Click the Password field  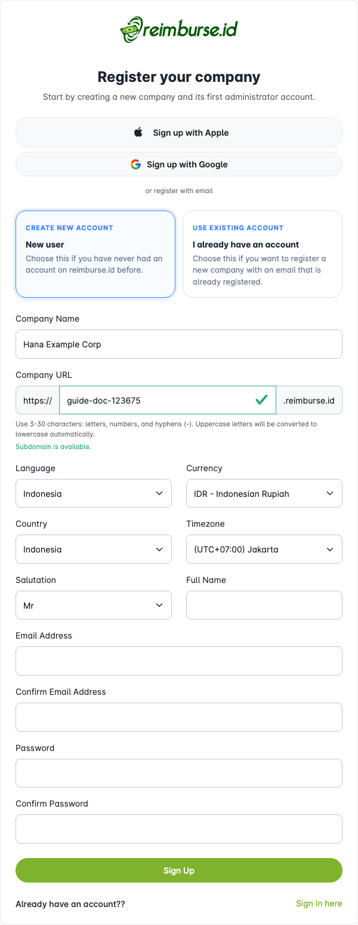[178, 773]
